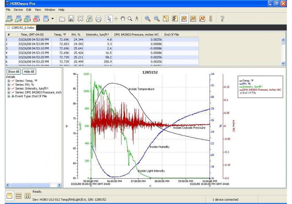Click the Save floppy disk icon
Screen dimensions: 292x204
pyautogui.click(x=72, y=18)
